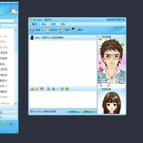Screen dimensions: 143x143
Task: Open the yellow emoji face picker
Action: click(x=37, y=89)
